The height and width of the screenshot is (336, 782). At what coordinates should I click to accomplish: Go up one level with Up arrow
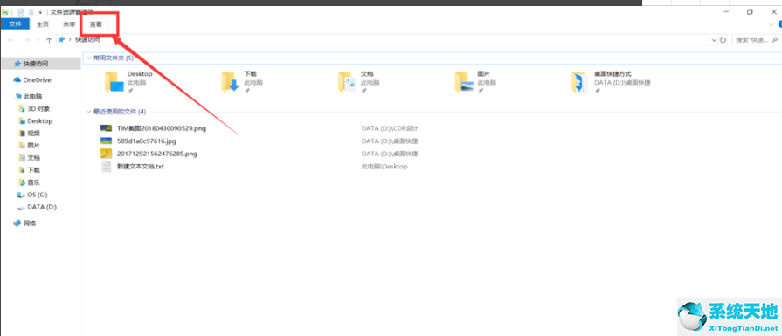click(49, 40)
